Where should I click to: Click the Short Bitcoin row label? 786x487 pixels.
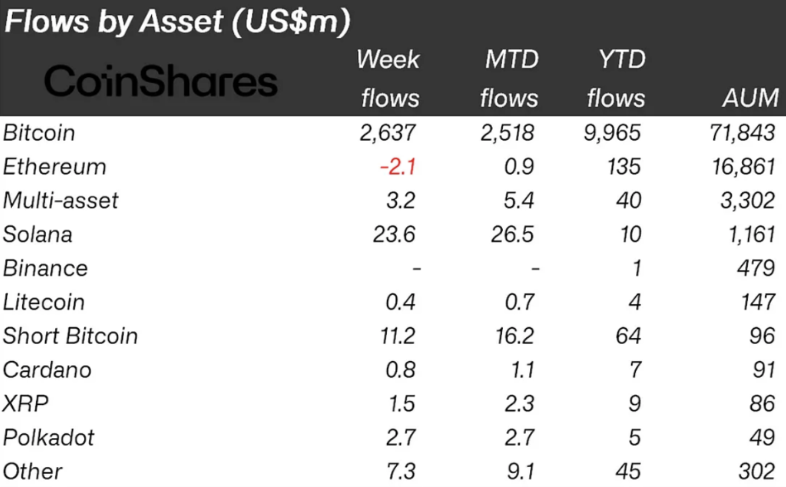coord(70,336)
